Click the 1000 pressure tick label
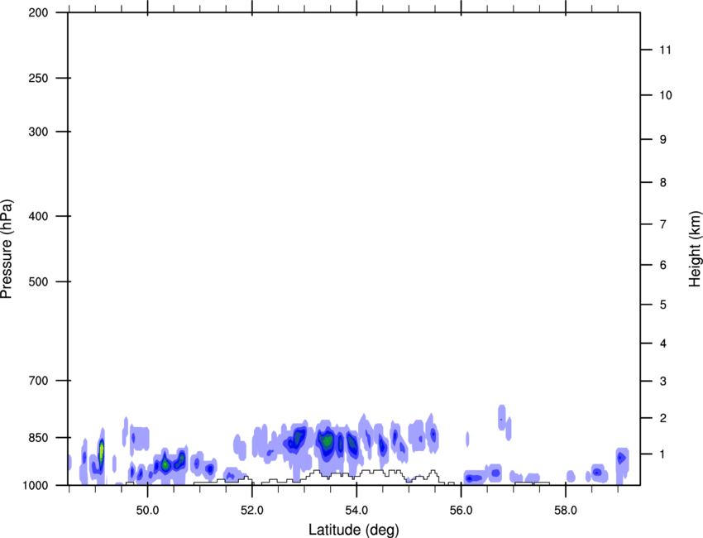Image resolution: width=703 pixels, height=538 pixels. 36,486
